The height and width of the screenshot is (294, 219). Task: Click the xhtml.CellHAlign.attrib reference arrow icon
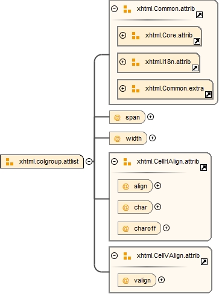203,167
